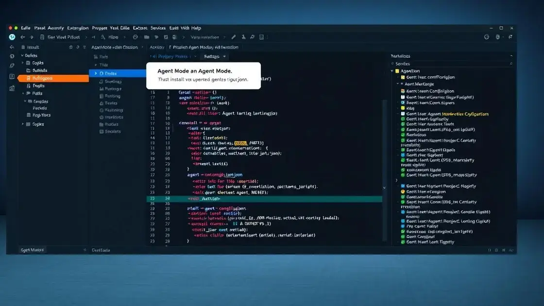
Task: Click the filter icon in the explorer header
Action: (85, 47)
